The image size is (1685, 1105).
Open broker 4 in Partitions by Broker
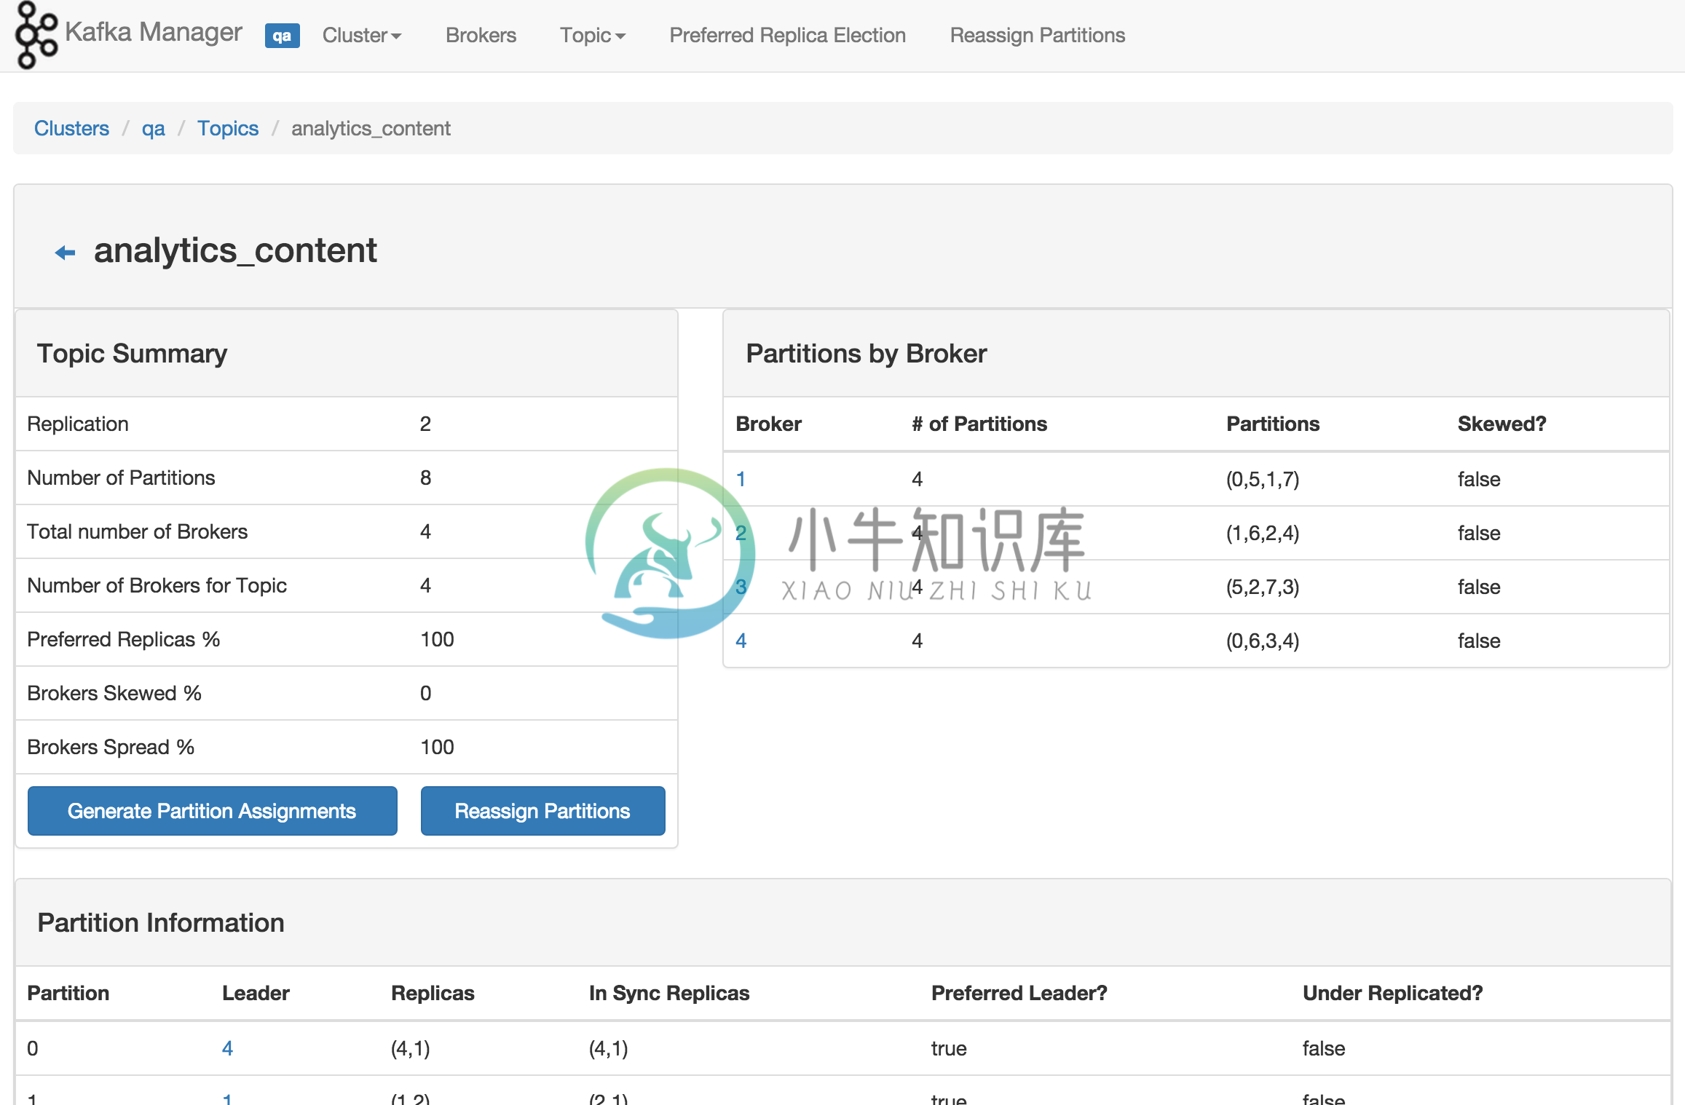pyautogui.click(x=741, y=641)
